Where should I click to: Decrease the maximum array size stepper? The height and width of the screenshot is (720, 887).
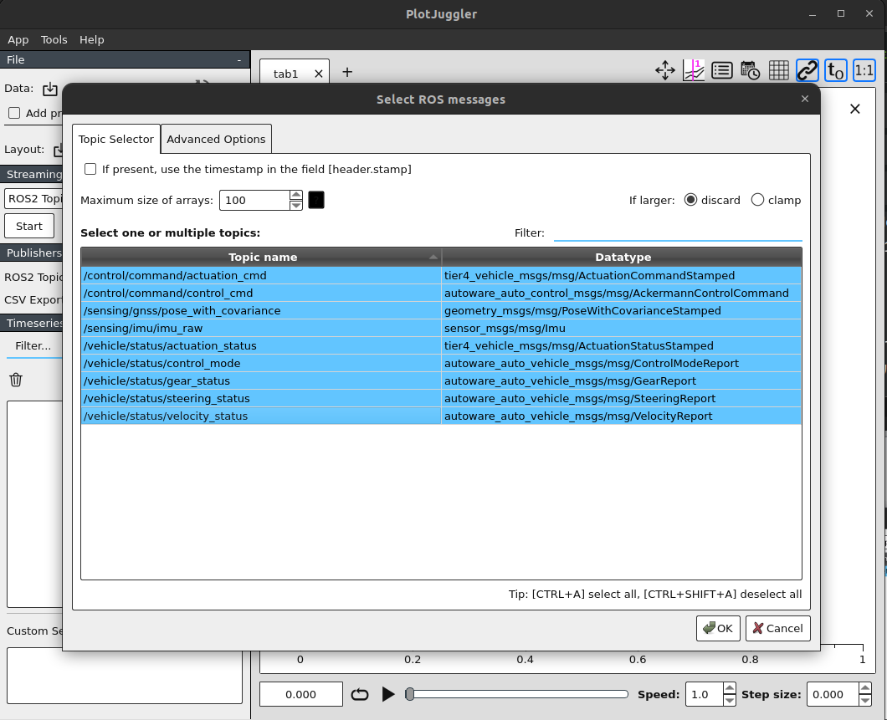click(x=296, y=205)
